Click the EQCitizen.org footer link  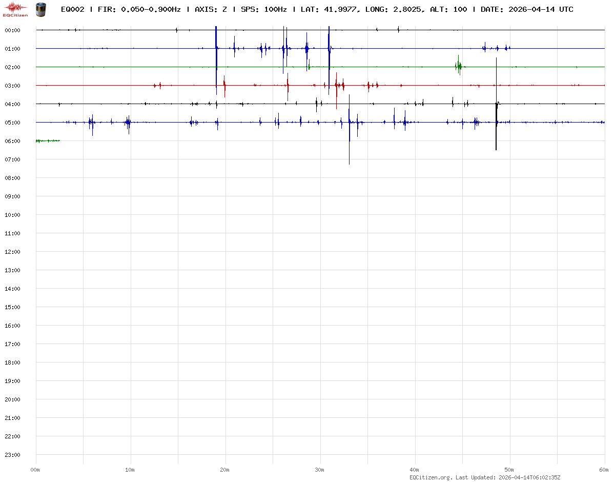click(431, 477)
